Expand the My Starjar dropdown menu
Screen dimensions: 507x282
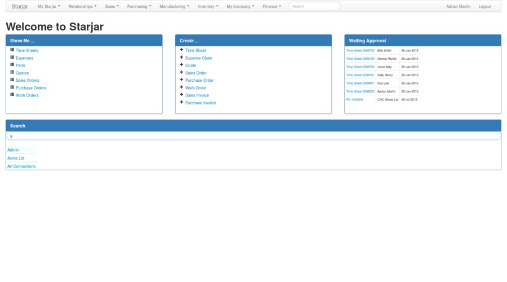[48, 6]
